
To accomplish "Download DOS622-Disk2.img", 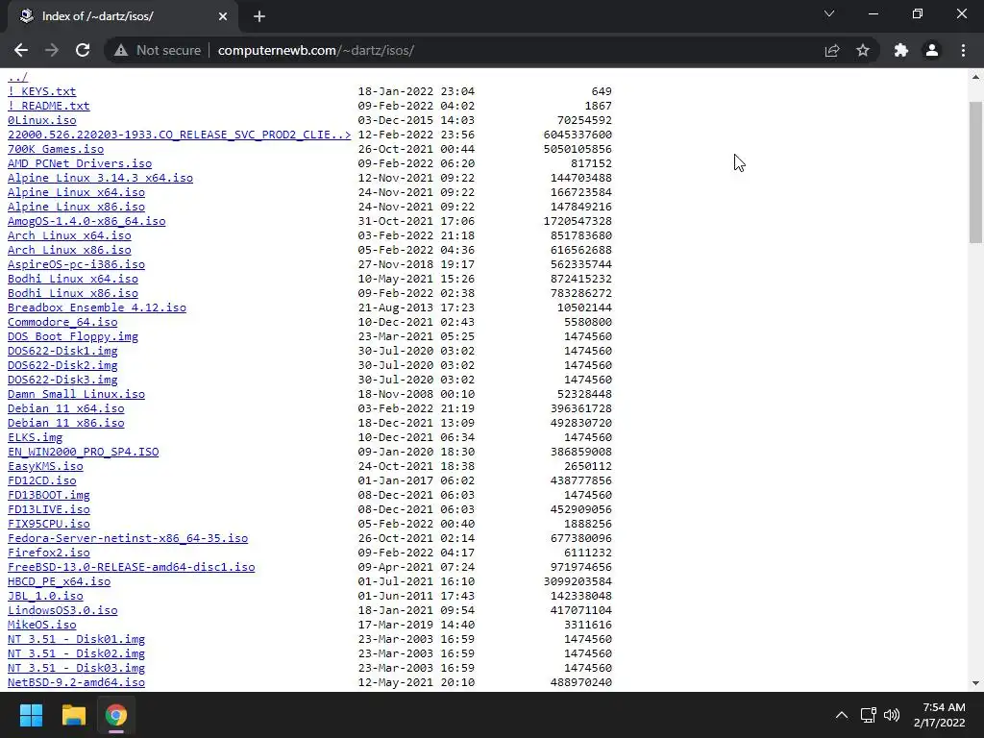I will (62, 366).
